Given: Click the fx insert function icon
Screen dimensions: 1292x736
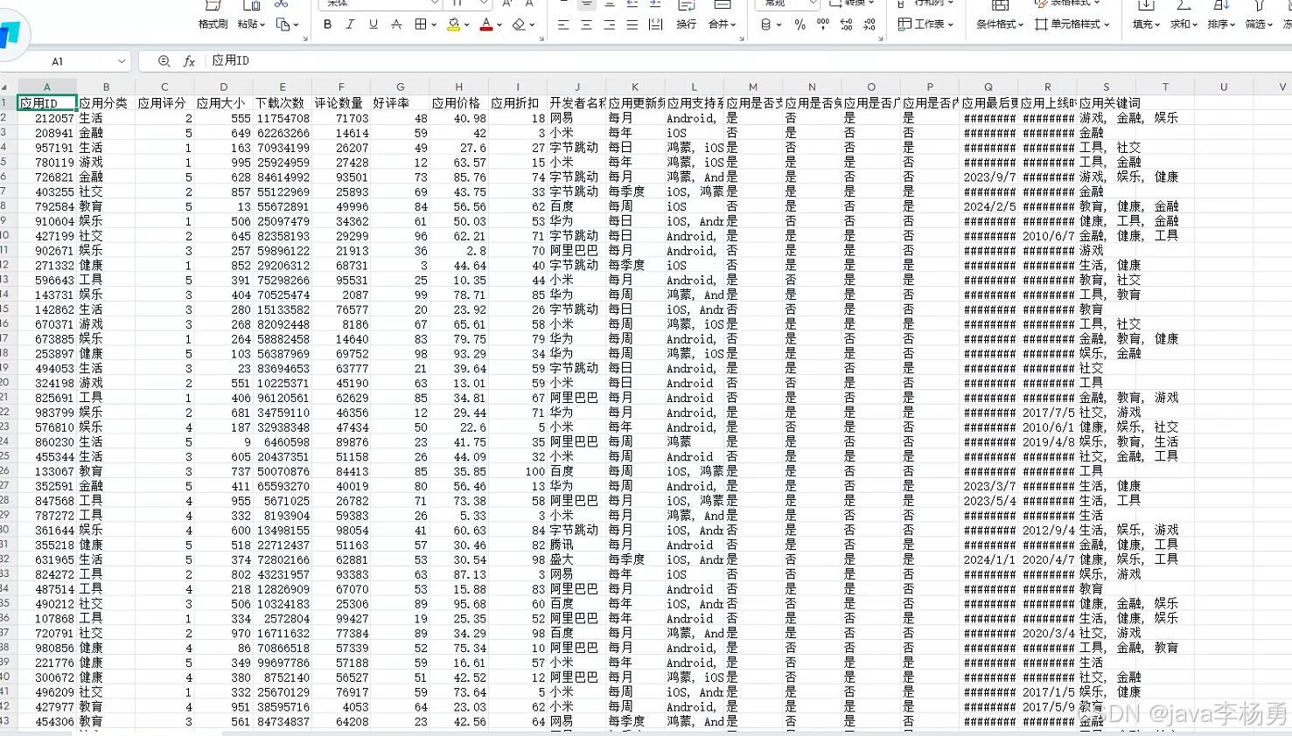Looking at the screenshot, I should click(x=189, y=61).
